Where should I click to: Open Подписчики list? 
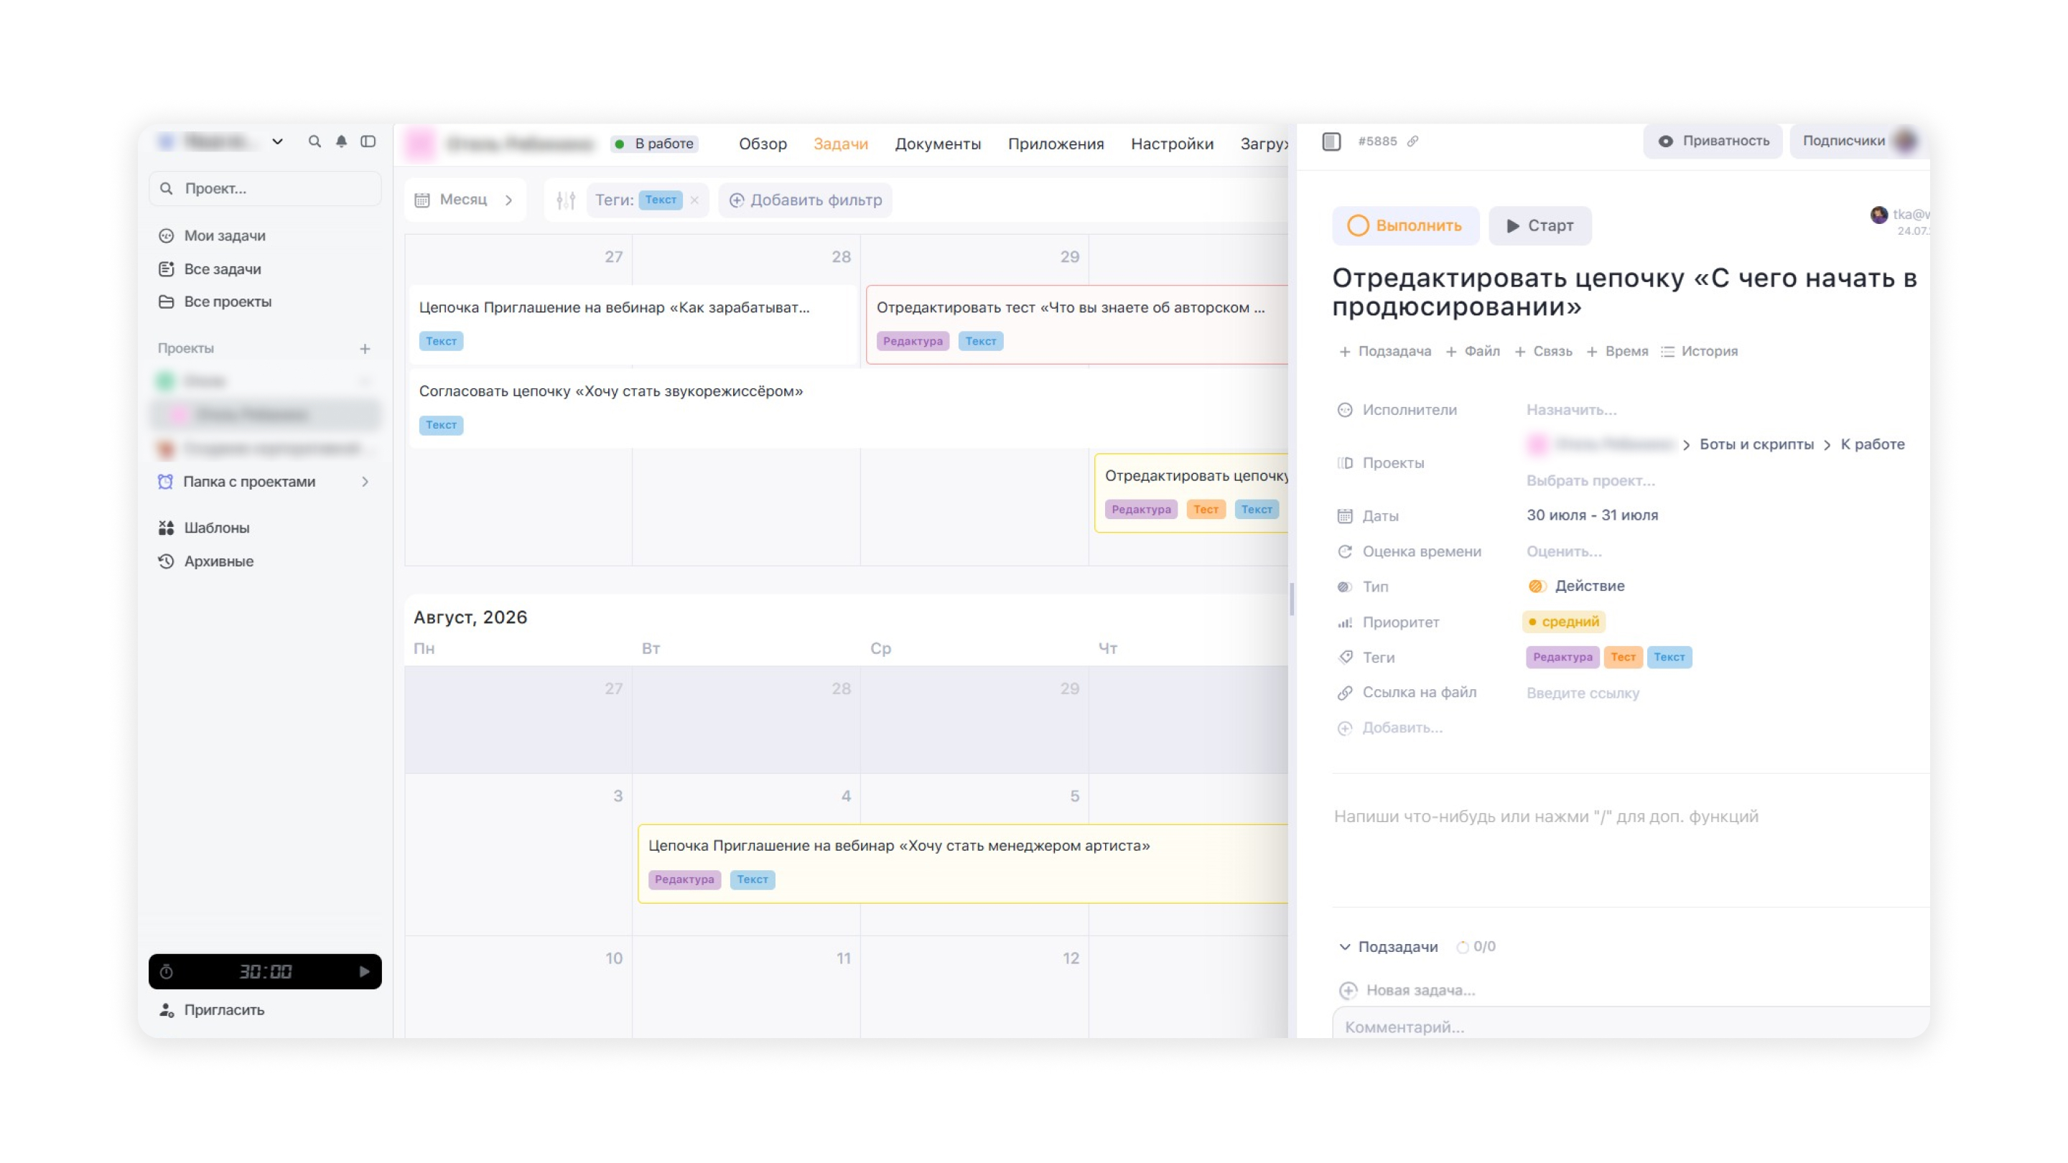[1859, 141]
